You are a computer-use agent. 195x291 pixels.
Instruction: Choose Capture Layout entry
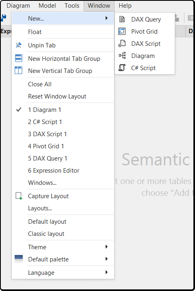pos(63,196)
